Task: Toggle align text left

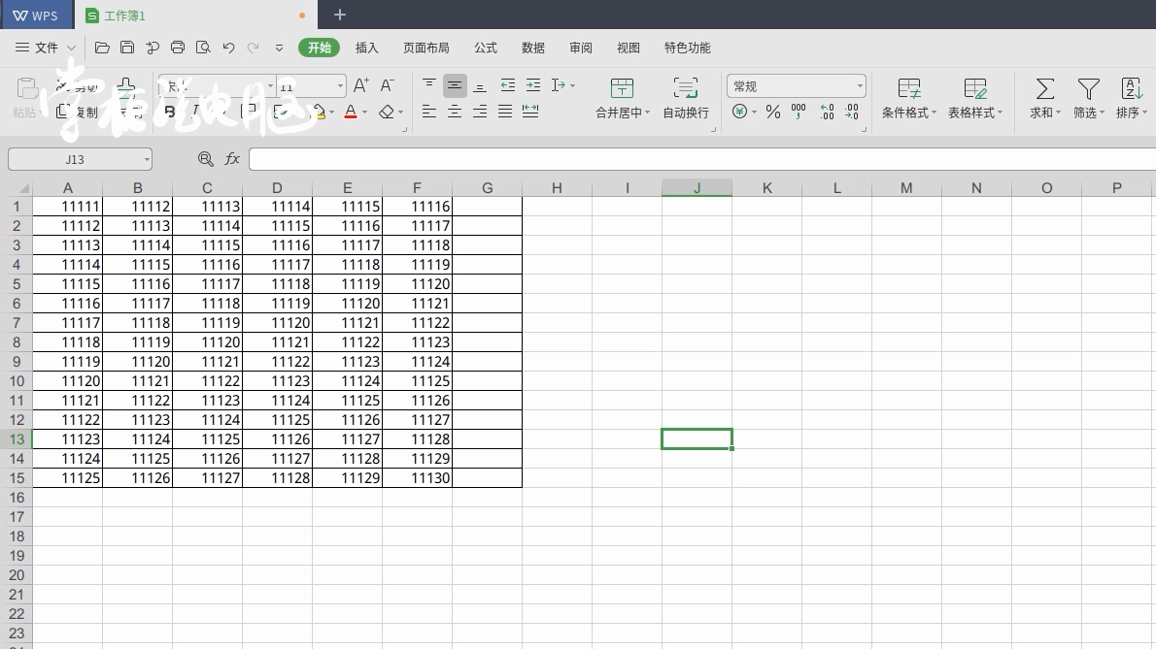Action: click(429, 113)
